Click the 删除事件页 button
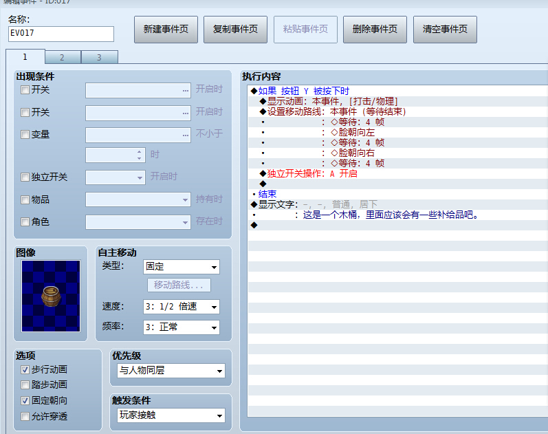Screen dimensions: 548x434 (375, 30)
